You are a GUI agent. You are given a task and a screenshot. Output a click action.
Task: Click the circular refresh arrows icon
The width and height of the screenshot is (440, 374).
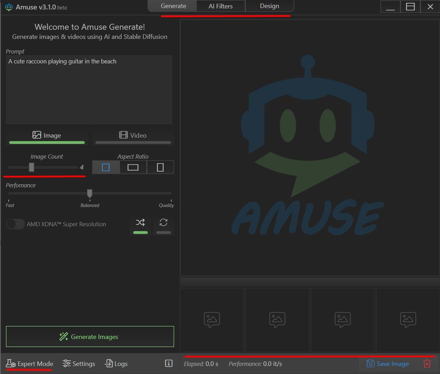[163, 222]
